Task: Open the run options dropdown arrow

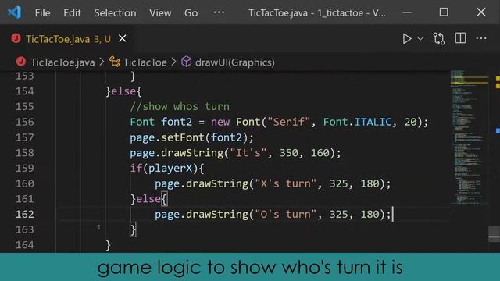Action: 420,39
